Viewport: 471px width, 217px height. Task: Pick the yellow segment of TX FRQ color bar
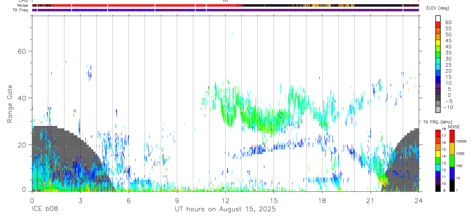pos(438,154)
